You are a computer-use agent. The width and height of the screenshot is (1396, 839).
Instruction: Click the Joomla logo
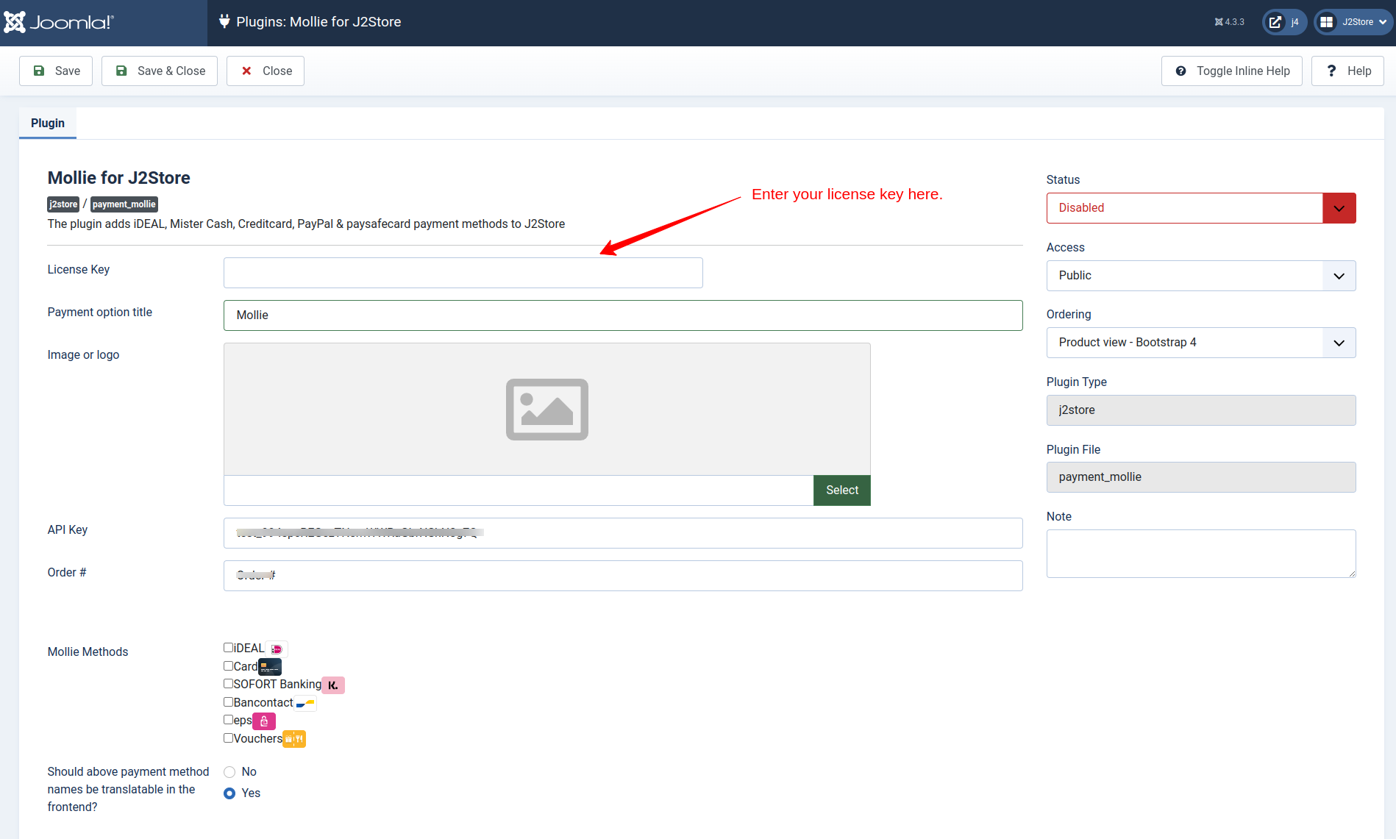(x=59, y=22)
